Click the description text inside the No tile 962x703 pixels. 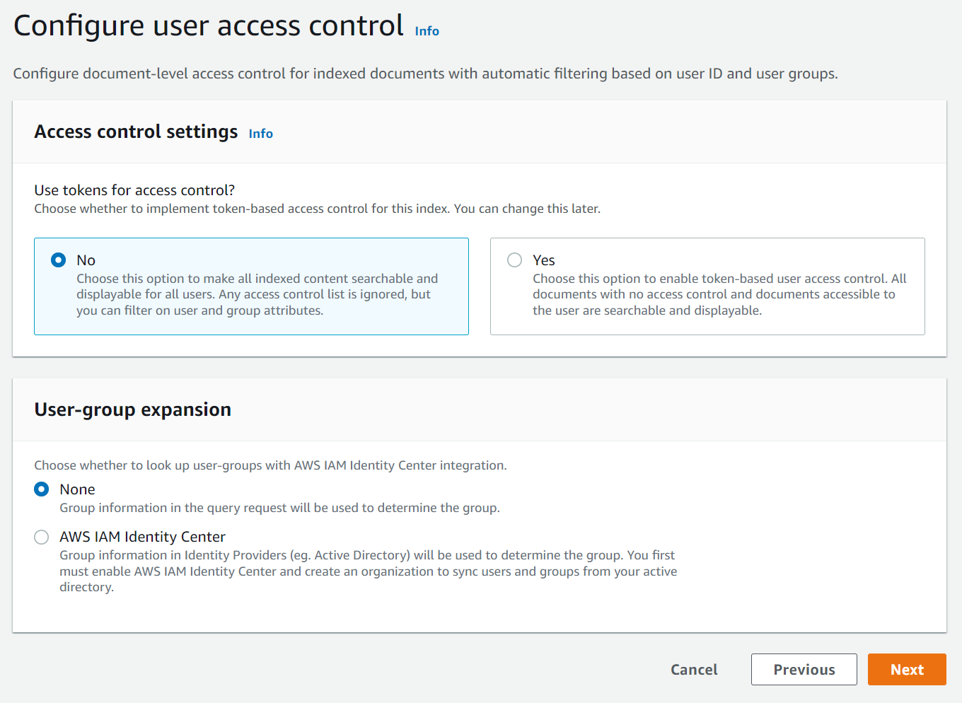click(x=257, y=294)
